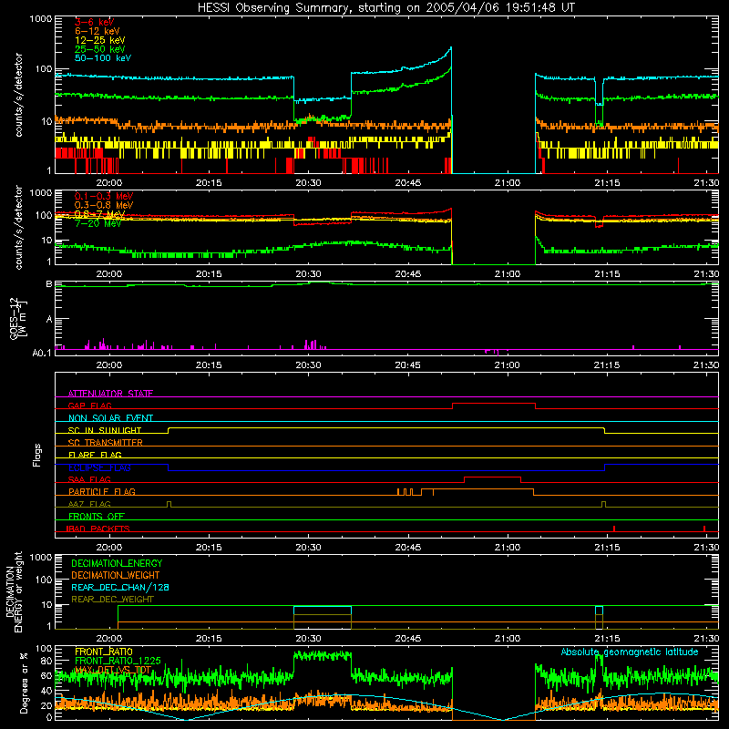
Task: Click the DECIMATION ENERGY or weight axis title
Action: coord(14,591)
